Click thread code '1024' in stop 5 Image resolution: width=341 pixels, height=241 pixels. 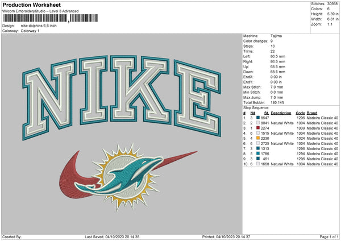pos(301,138)
